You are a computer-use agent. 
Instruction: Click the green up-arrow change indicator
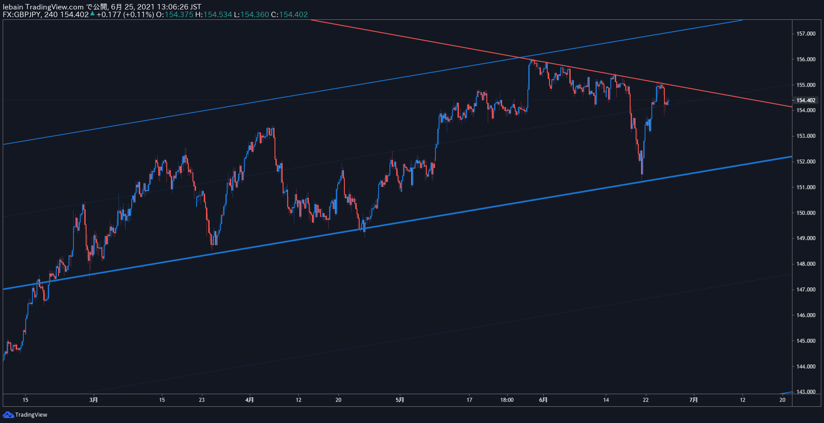click(x=92, y=14)
